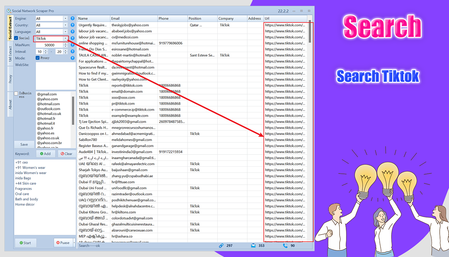Screen dimensions: 449x257
Task: Click the help icon in Mode row
Action: point(72,58)
